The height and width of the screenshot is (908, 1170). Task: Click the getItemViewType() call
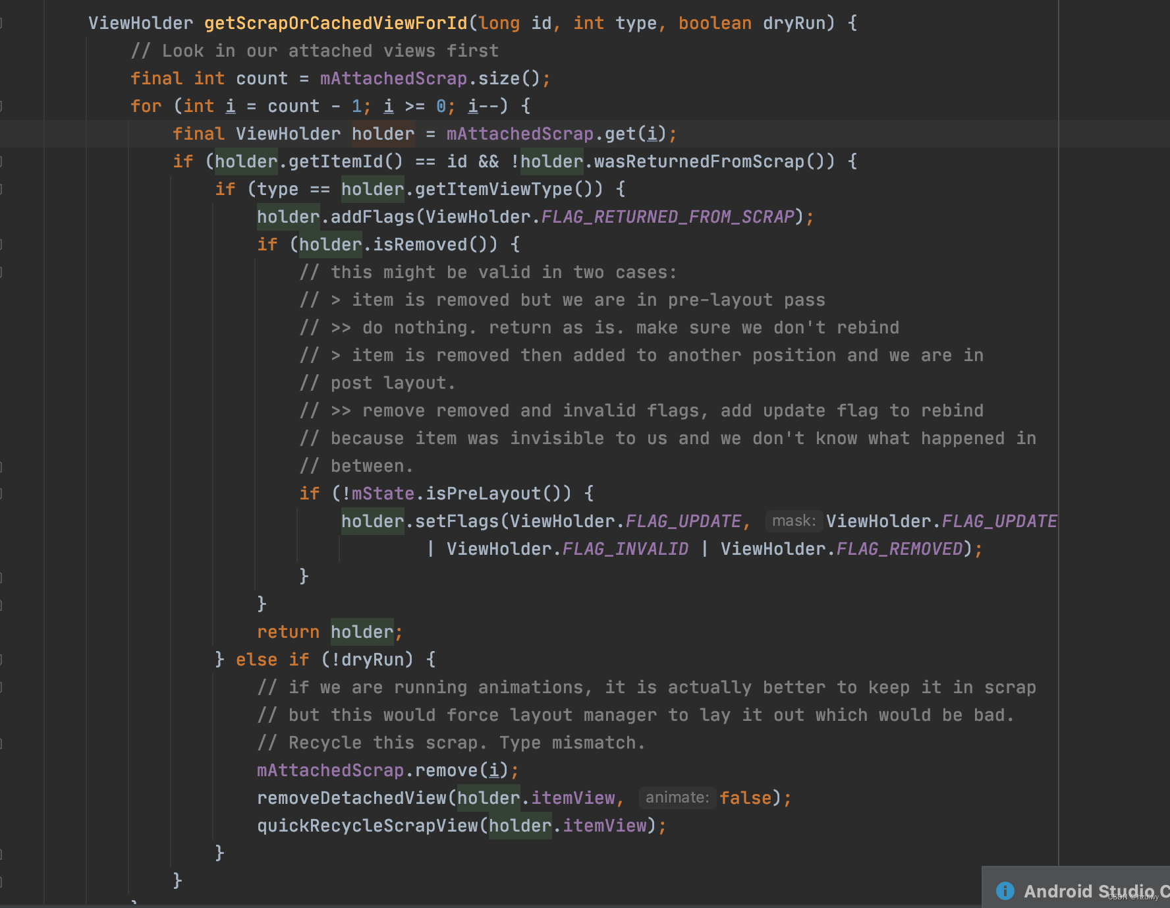point(504,189)
